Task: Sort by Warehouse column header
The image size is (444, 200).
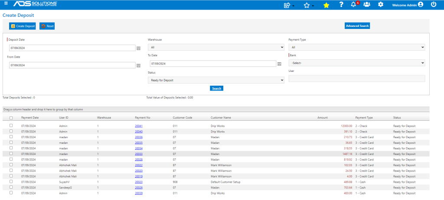Action: tap(104, 118)
